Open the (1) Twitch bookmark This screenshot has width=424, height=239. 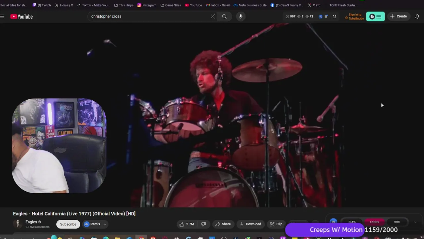pos(42,5)
